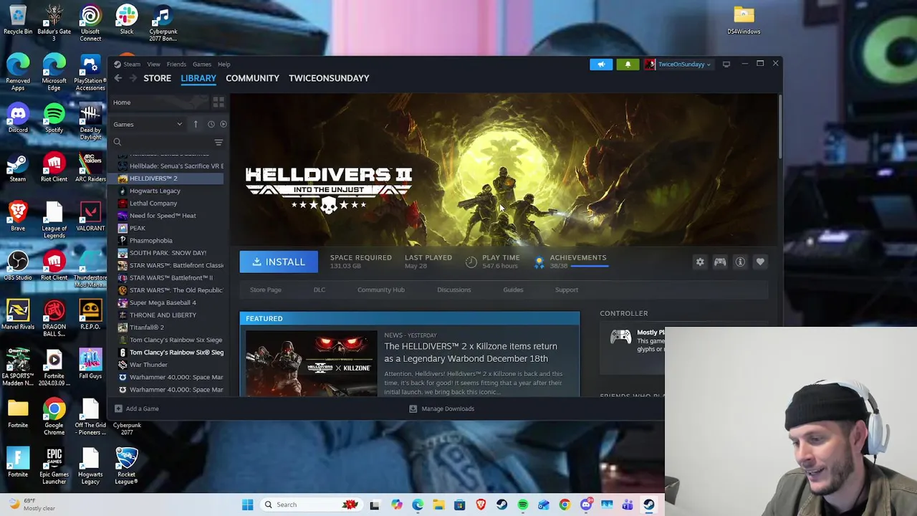Click the Add a Game plus icon

pyautogui.click(x=118, y=408)
